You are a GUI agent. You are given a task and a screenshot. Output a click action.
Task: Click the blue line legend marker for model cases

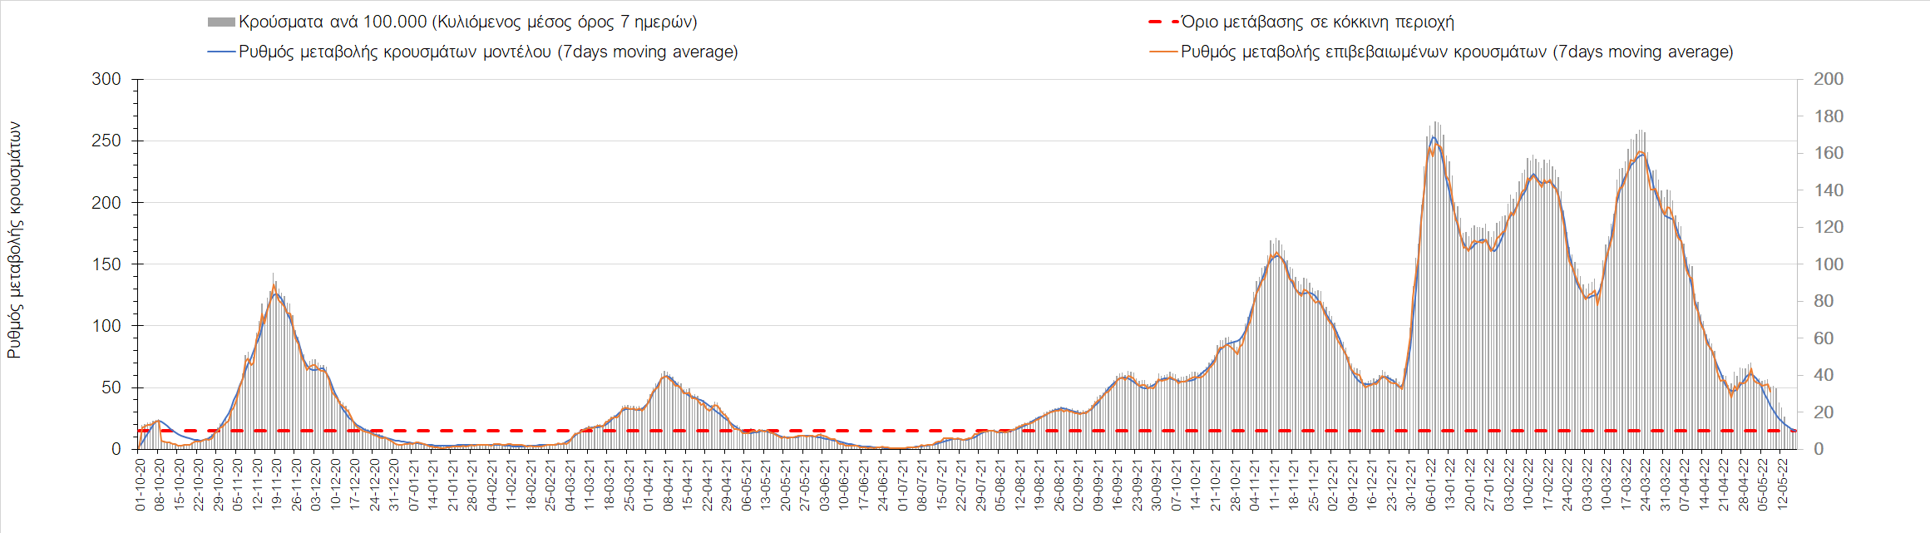[x=221, y=52]
